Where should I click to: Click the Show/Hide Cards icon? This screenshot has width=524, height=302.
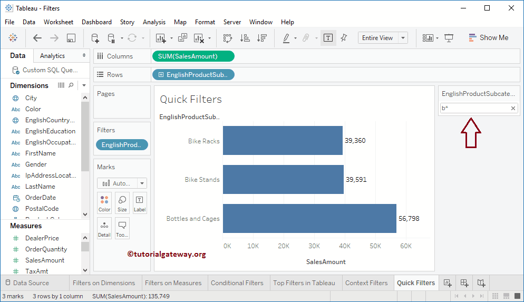click(428, 38)
